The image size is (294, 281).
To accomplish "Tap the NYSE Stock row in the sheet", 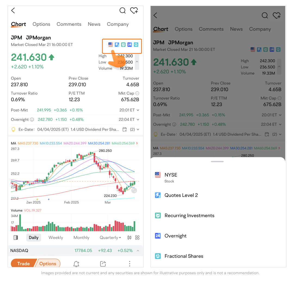I will (171, 177).
